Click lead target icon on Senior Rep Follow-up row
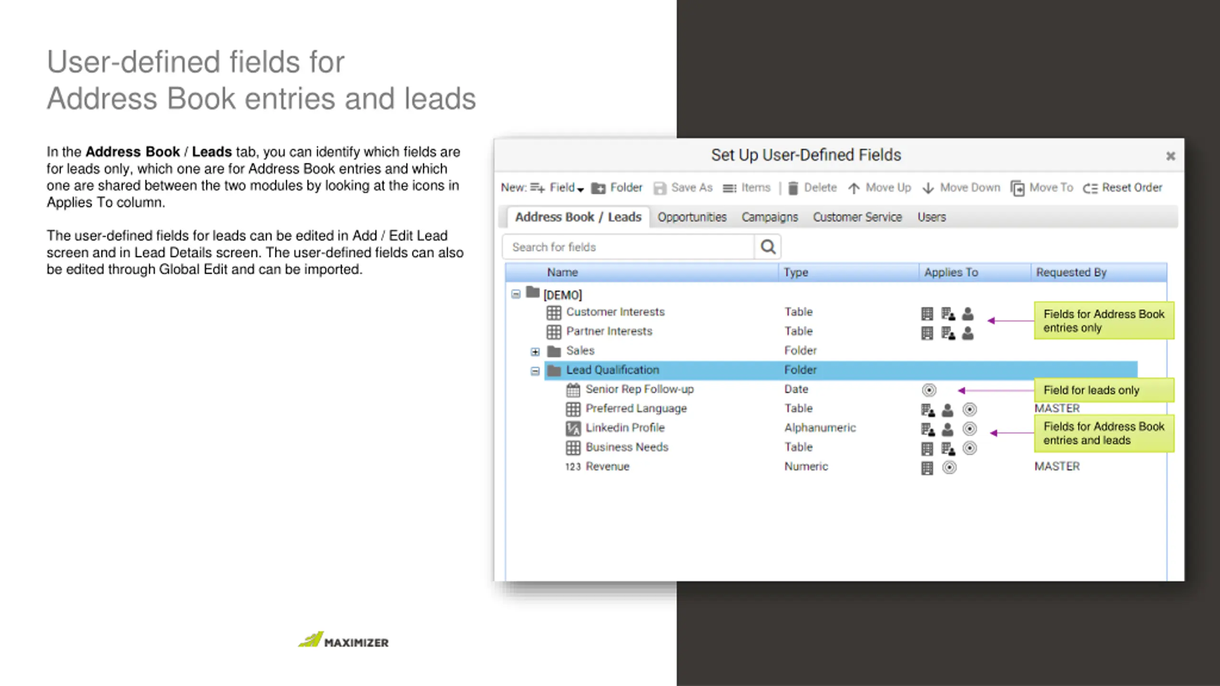The height and width of the screenshot is (686, 1220). tap(929, 390)
